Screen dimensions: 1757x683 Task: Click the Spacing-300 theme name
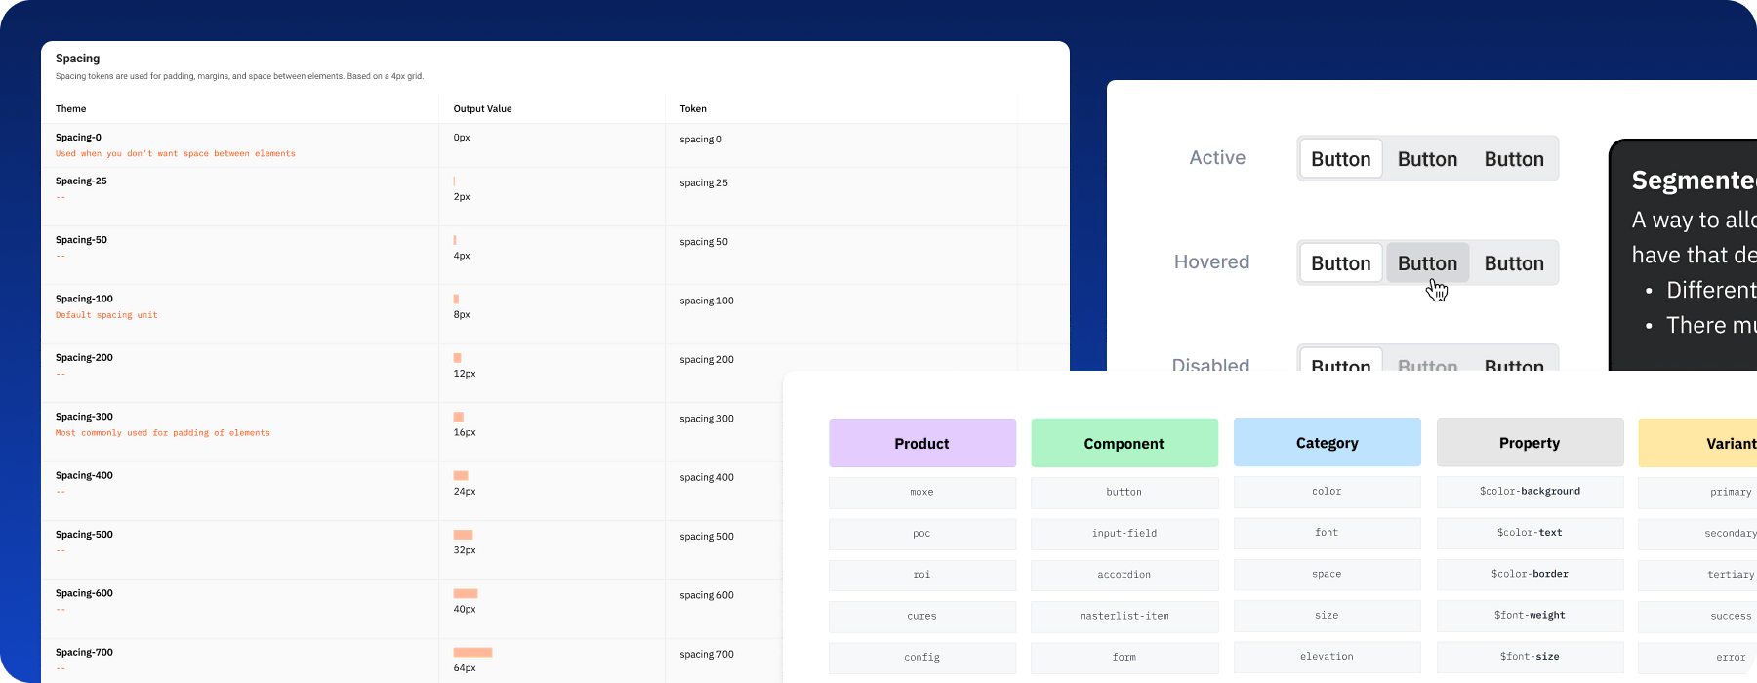pyautogui.click(x=84, y=417)
